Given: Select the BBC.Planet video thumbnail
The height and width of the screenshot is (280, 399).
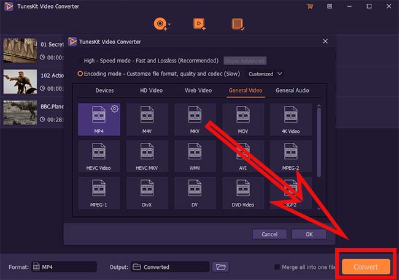Looking at the screenshot, I should (20, 113).
